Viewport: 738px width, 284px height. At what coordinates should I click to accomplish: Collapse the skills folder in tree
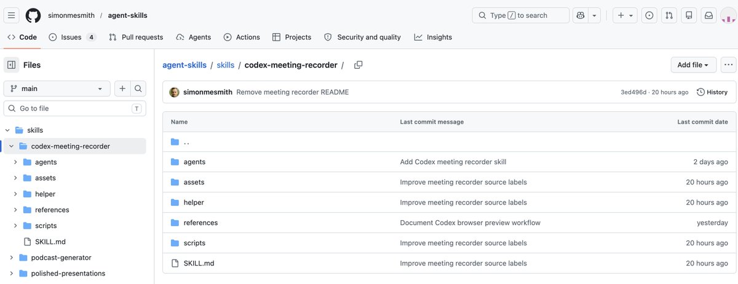click(7, 130)
